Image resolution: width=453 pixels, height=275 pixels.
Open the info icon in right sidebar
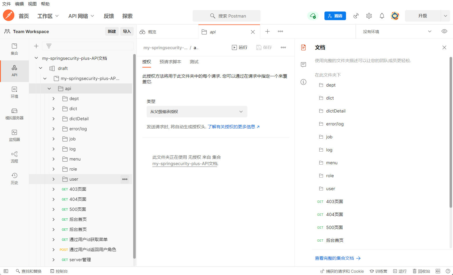point(303,82)
